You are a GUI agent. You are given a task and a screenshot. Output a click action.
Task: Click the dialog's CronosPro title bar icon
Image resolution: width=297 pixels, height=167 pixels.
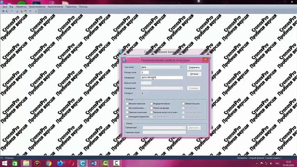tap(124, 60)
